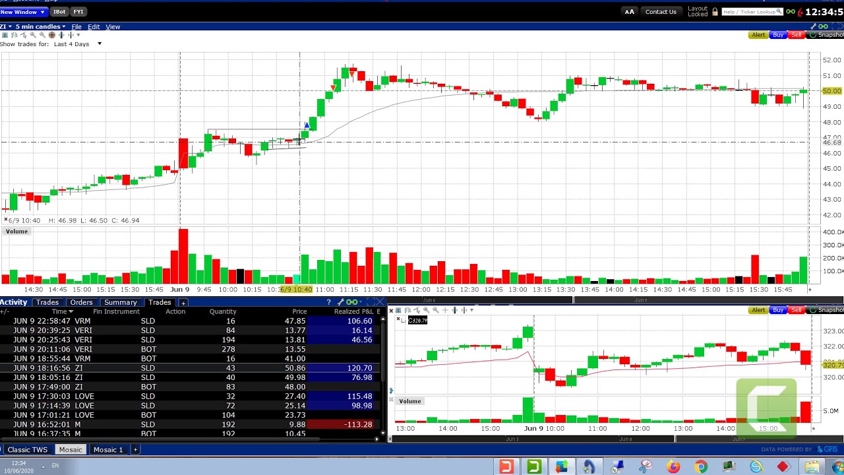Open the View menu
Viewport: 844px width, 475px height.
point(113,27)
